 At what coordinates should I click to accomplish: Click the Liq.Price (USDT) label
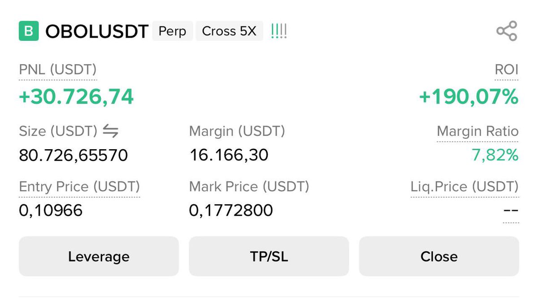tap(464, 186)
